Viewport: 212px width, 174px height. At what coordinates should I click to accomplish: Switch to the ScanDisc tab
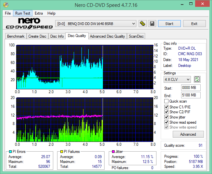pyautogui.click(x=136, y=36)
